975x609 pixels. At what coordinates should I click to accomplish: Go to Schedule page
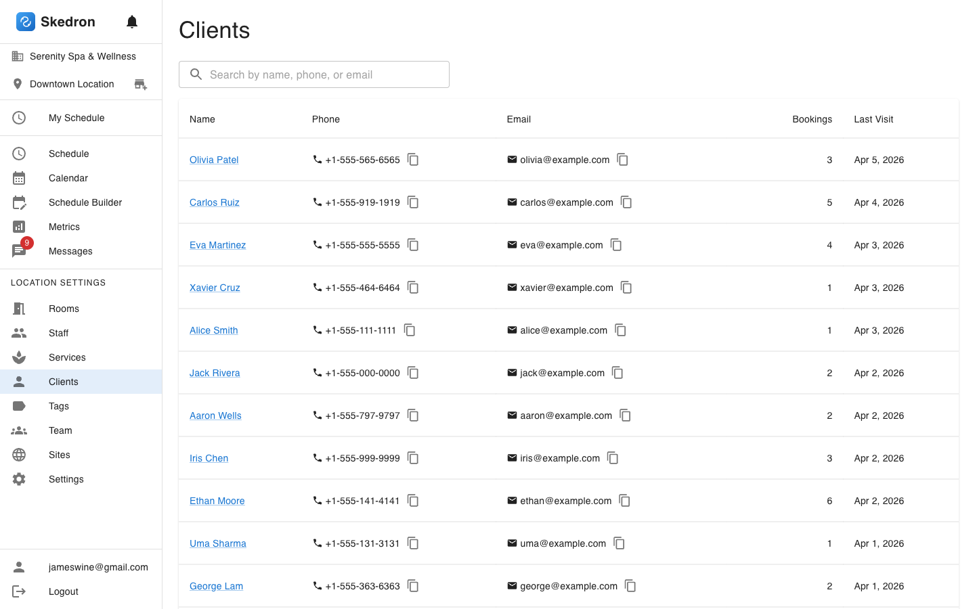click(x=81, y=154)
